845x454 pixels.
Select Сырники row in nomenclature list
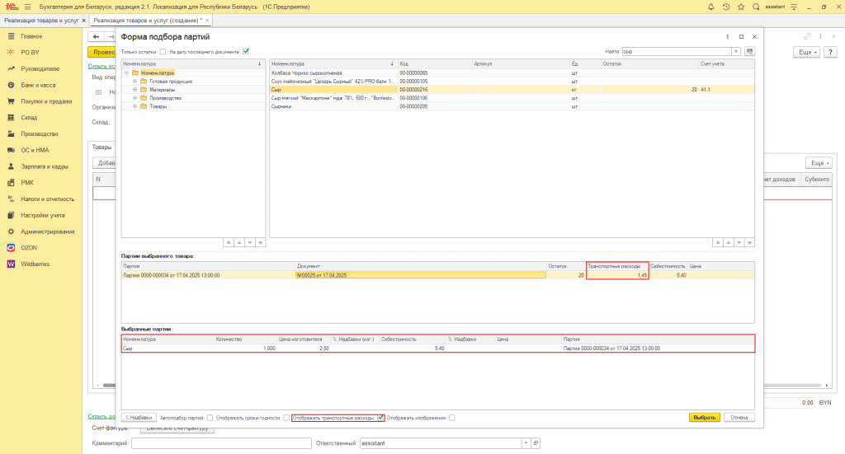point(512,106)
